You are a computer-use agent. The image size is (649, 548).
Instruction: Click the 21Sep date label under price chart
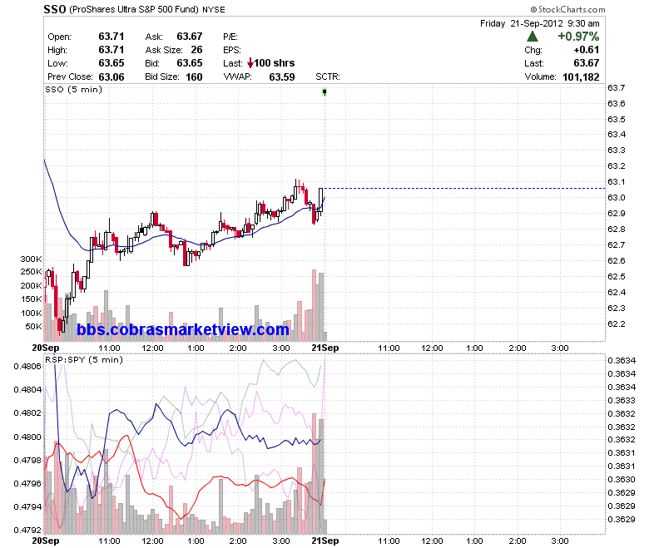pos(324,348)
